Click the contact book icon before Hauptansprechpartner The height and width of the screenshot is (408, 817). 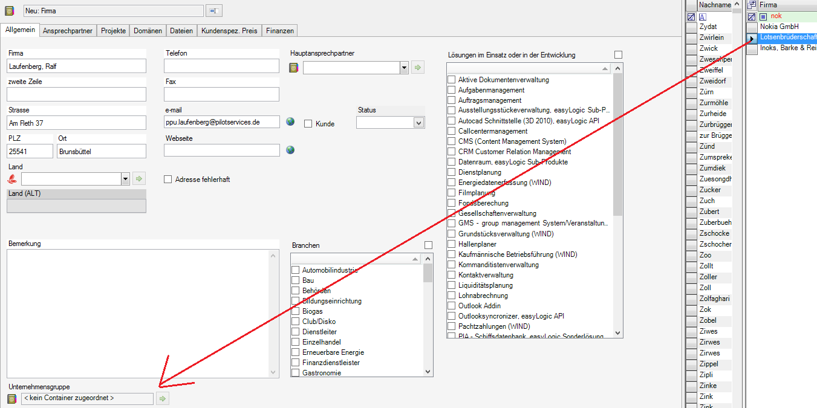click(295, 68)
